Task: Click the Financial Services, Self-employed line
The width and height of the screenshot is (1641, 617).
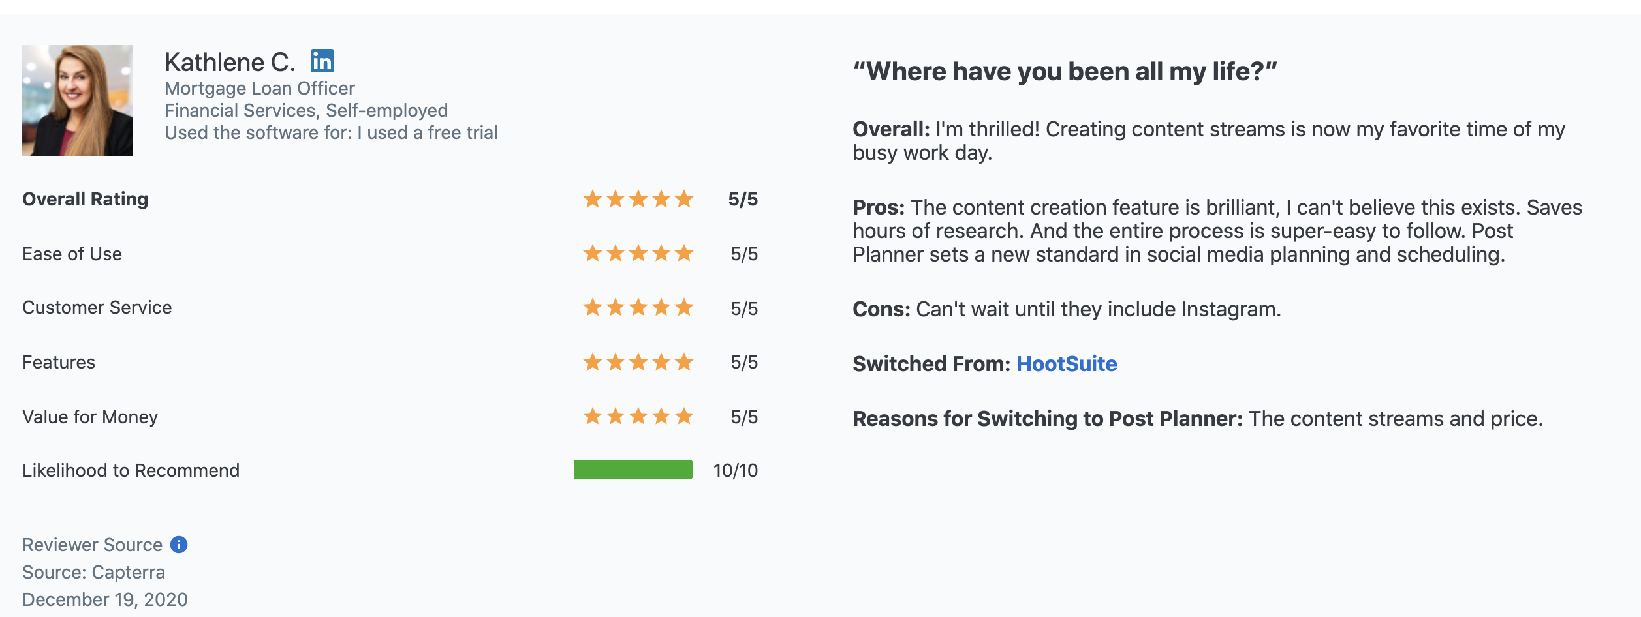Action: click(306, 110)
